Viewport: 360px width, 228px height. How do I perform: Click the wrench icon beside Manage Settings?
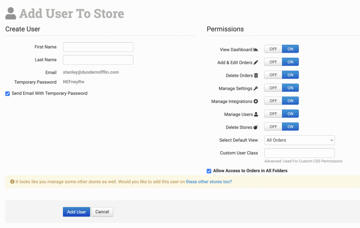(x=256, y=88)
